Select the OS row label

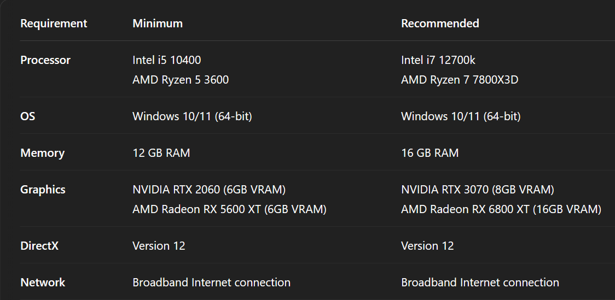[28, 116]
